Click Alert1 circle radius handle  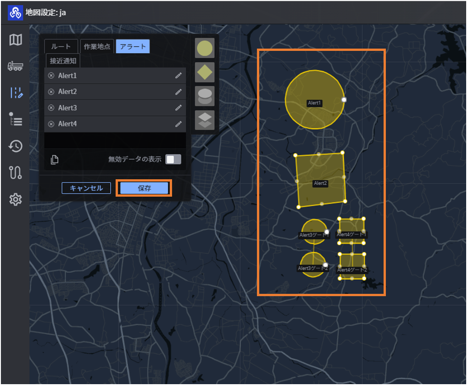pos(344,99)
